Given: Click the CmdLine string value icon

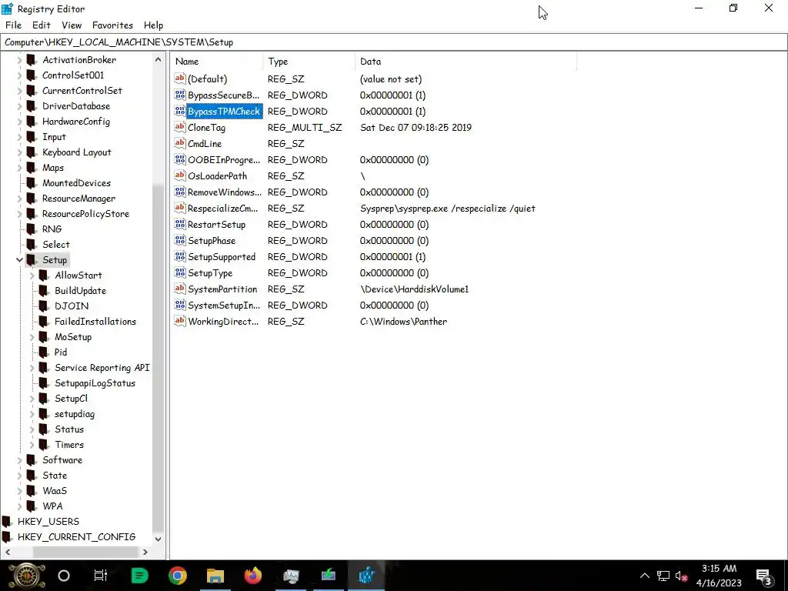Looking at the screenshot, I should tap(180, 143).
